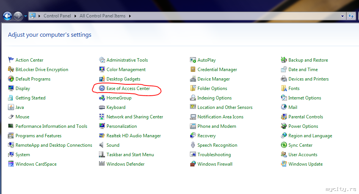Open Performance Information and Tools link
The image size is (359, 194).
pos(51,126)
